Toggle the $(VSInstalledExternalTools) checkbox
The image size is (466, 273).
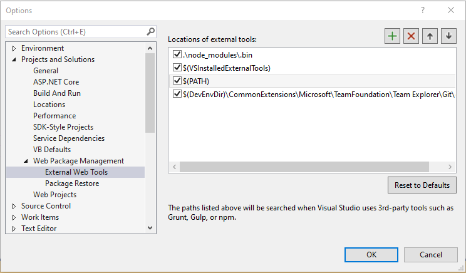click(177, 68)
